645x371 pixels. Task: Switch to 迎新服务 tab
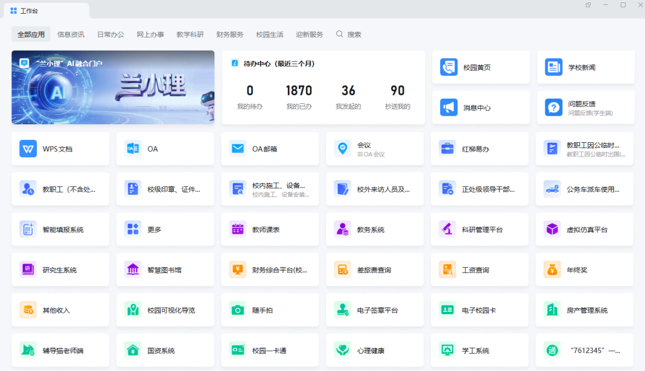[309, 34]
